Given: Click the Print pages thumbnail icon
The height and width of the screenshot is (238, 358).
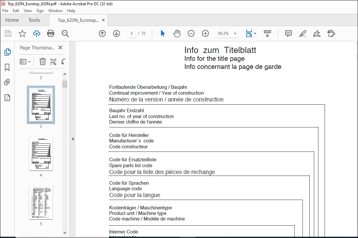Looking at the screenshot, I should 53,61.
